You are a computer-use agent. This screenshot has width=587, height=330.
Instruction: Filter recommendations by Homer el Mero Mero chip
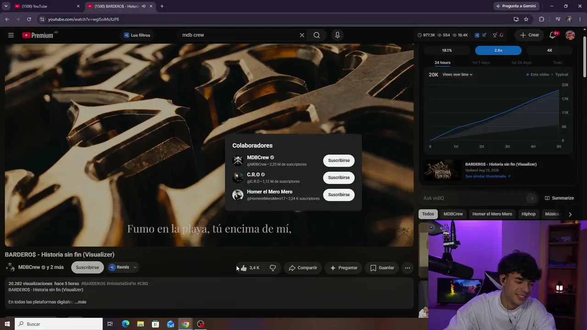(x=492, y=214)
